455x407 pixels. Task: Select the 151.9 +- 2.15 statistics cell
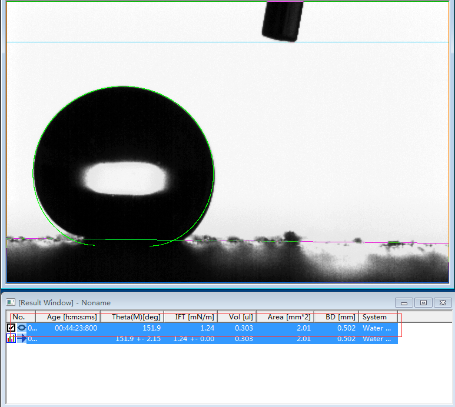132,339
